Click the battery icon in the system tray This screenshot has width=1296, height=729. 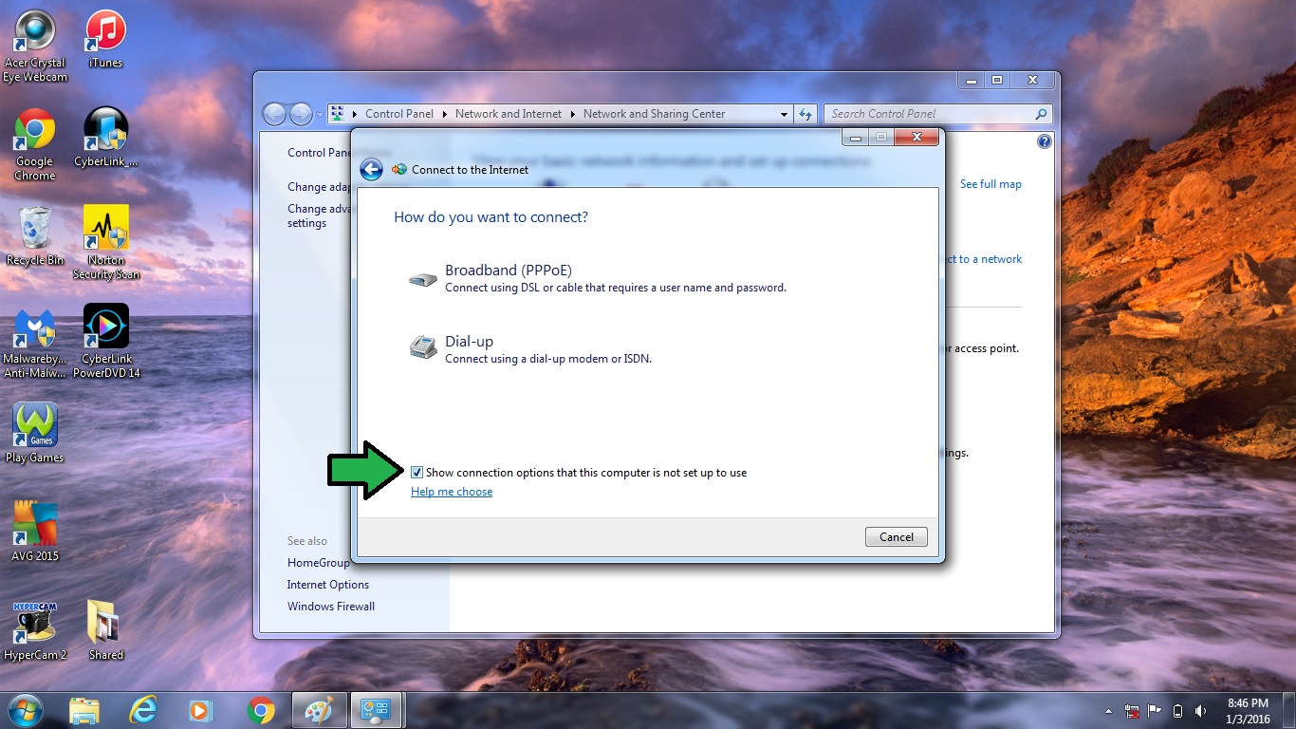[x=1177, y=711]
